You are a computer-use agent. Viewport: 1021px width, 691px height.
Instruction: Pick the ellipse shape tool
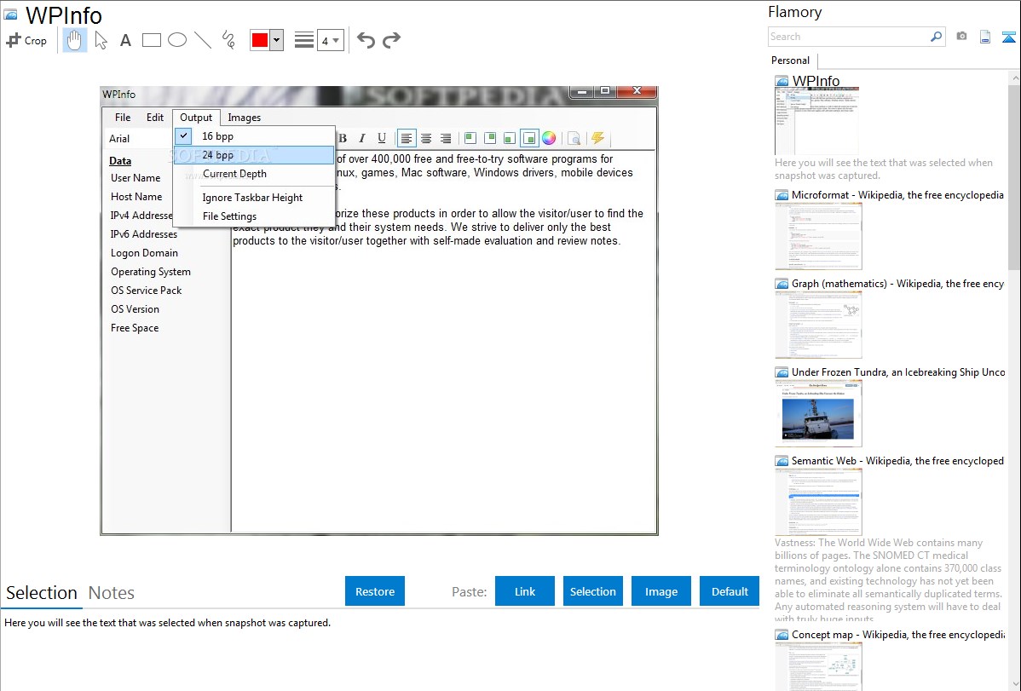click(x=177, y=40)
